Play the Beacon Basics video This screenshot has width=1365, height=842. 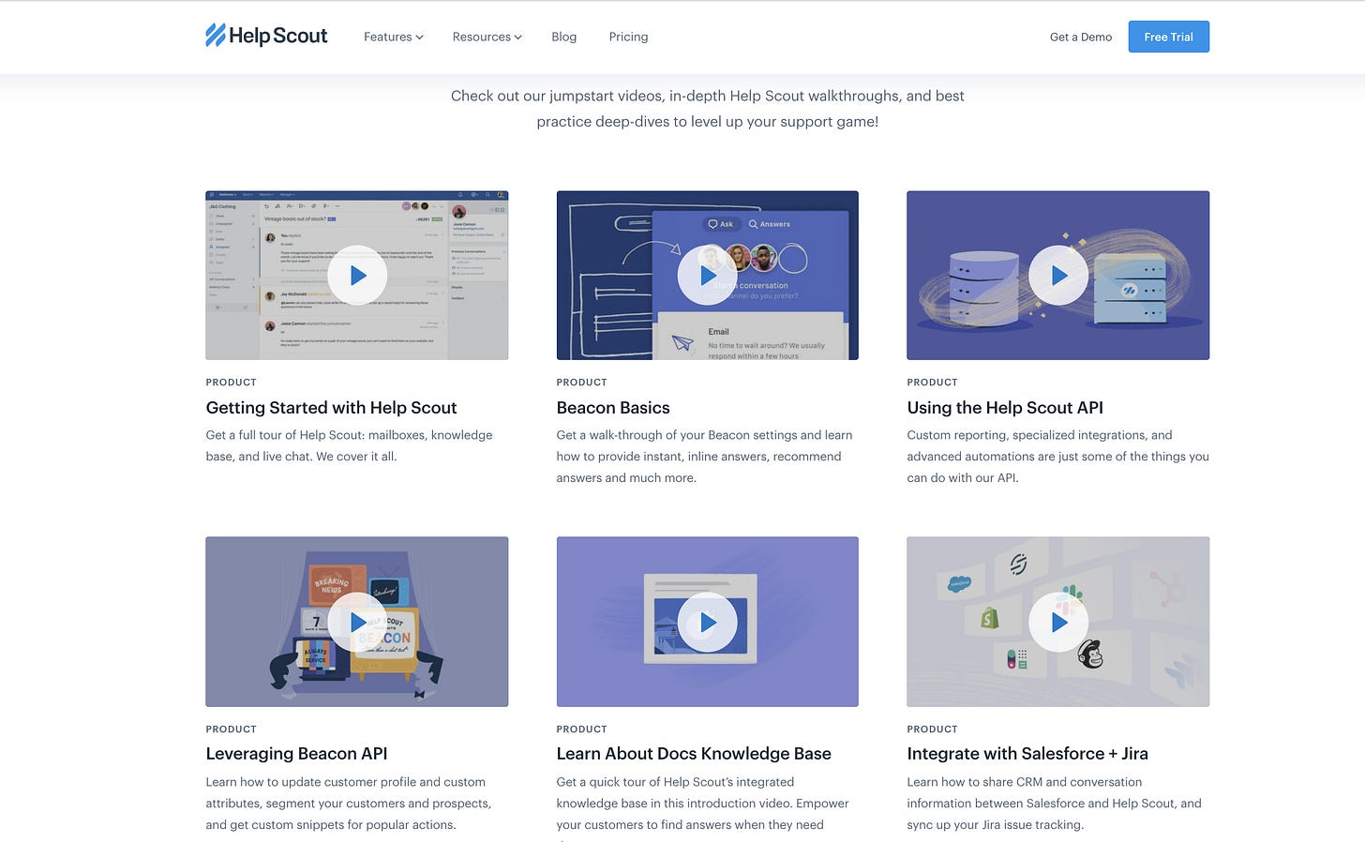tap(708, 276)
